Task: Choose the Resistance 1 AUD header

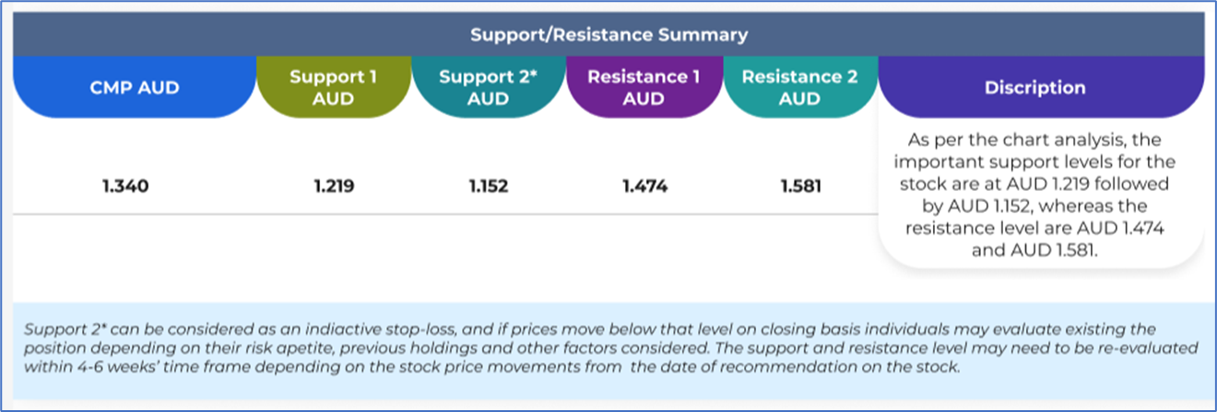Action: click(644, 88)
